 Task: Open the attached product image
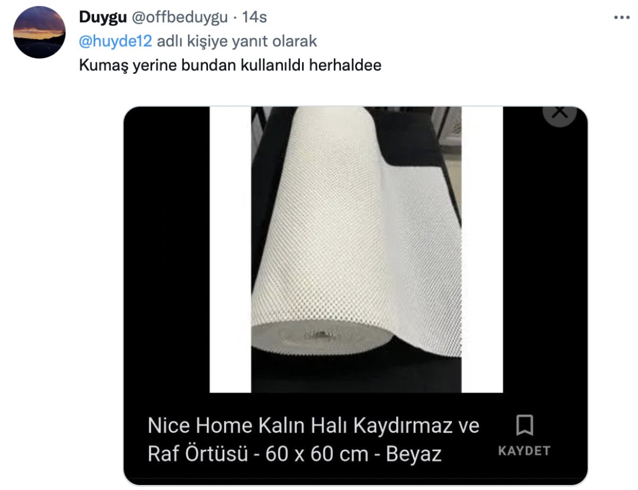[x=356, y=250]
